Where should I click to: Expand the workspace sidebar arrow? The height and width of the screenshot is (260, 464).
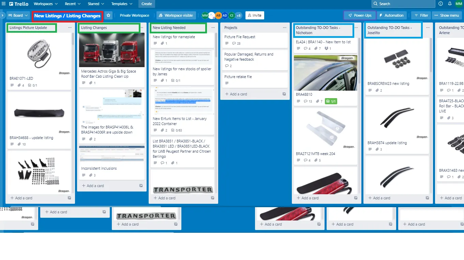tap(3, 15)
